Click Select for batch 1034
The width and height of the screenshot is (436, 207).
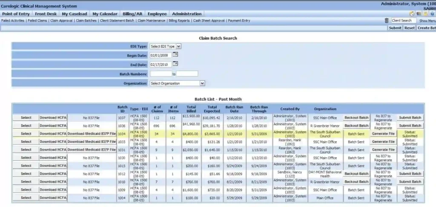pos(26,134)
